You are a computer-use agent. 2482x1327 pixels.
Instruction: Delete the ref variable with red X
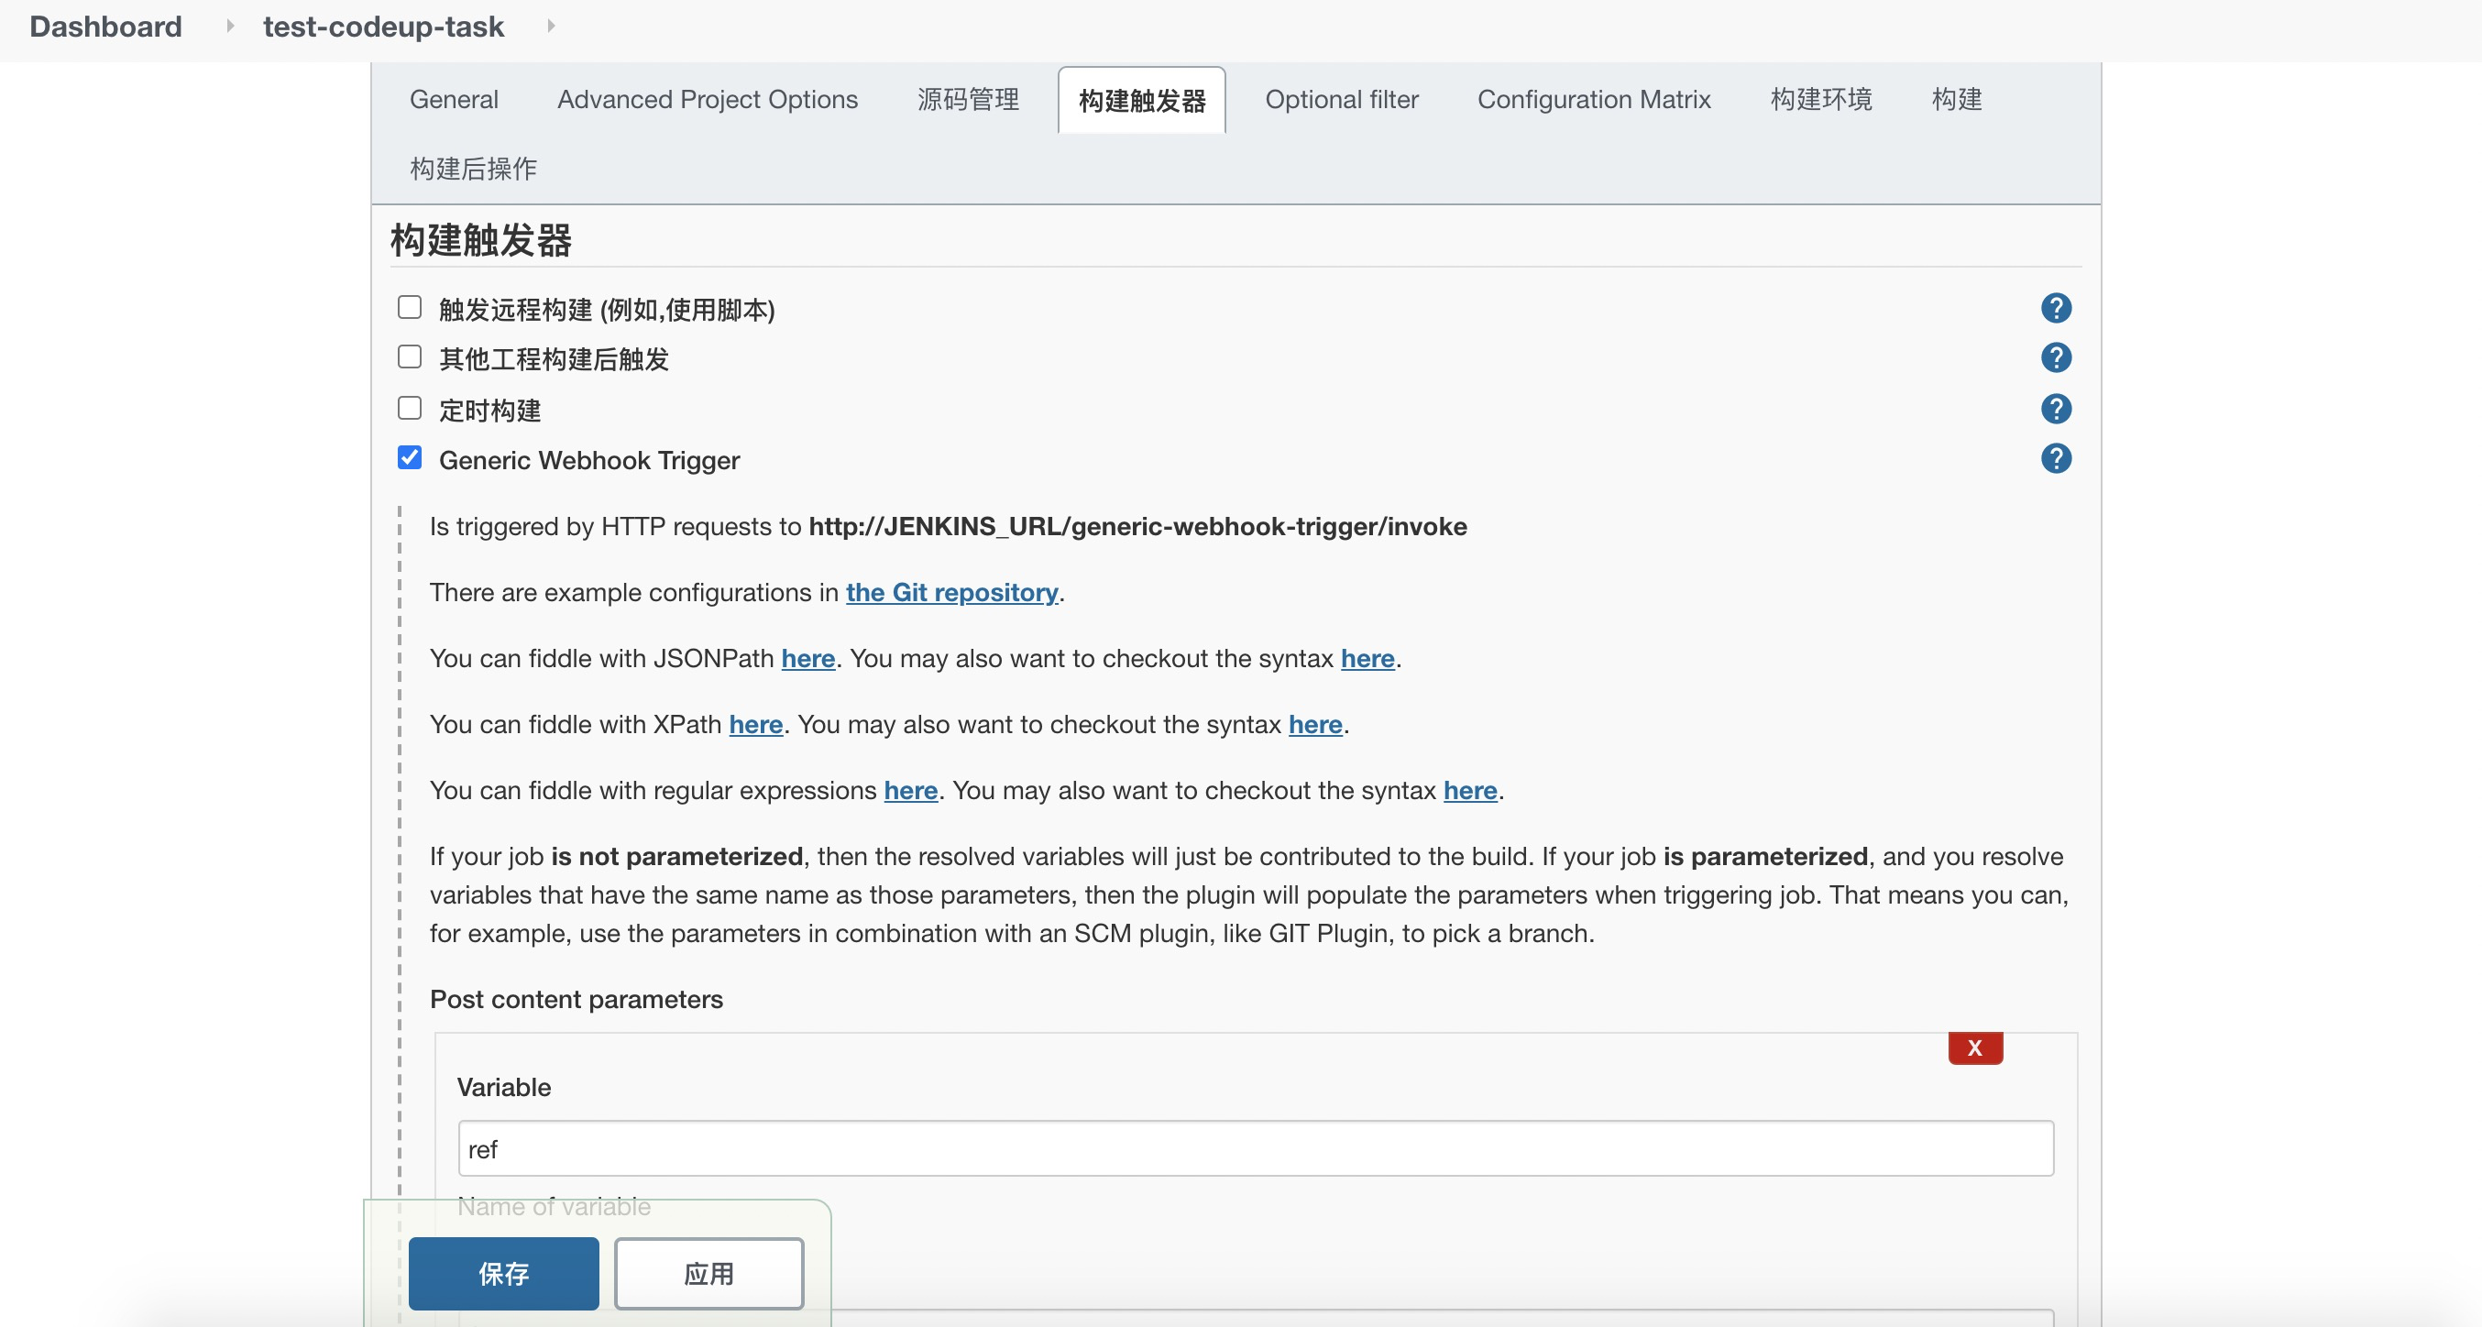pos(1974,1047)
